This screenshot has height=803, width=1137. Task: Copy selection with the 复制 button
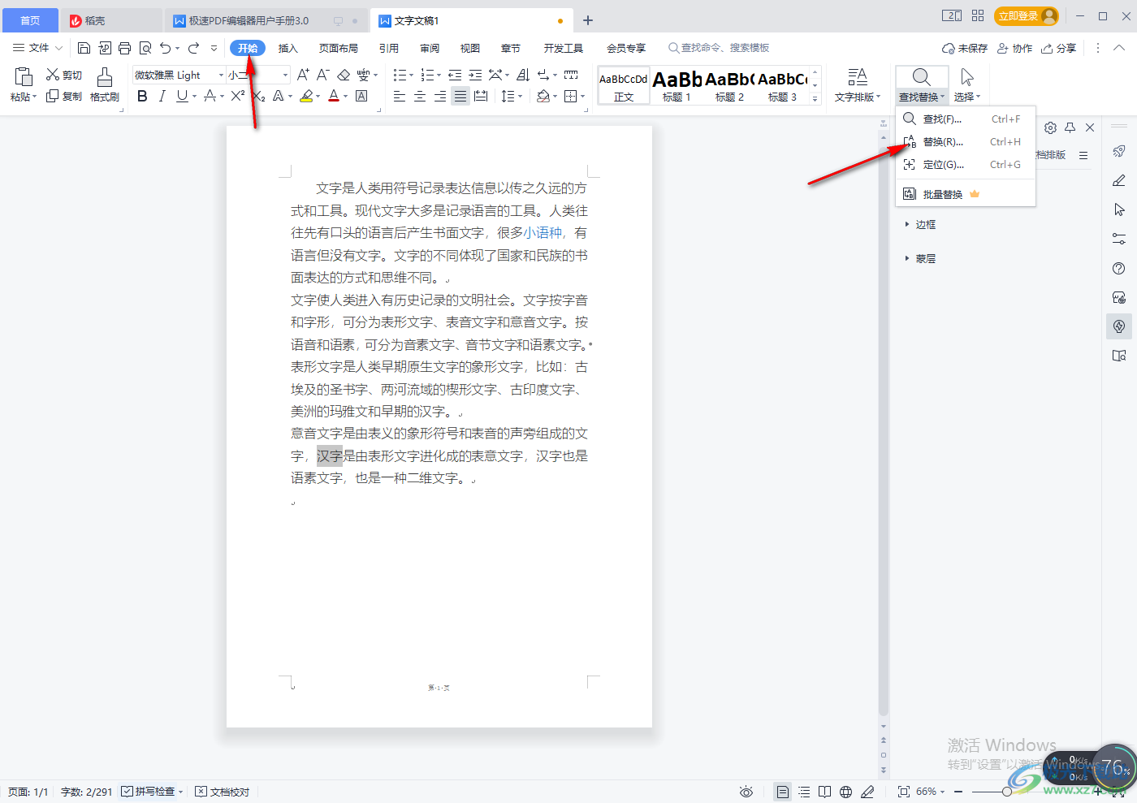coord(64,96)
